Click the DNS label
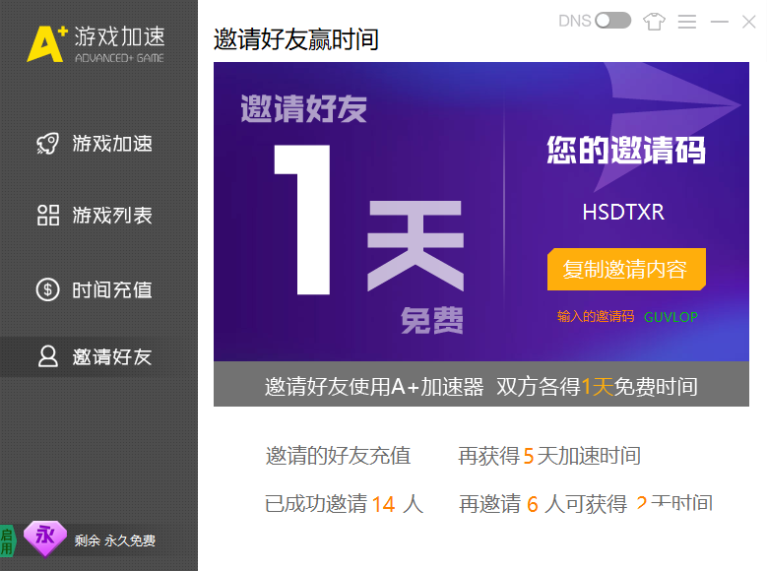Image resolution: width=767 pixels, height=571 pixels. tap(575, 21)
